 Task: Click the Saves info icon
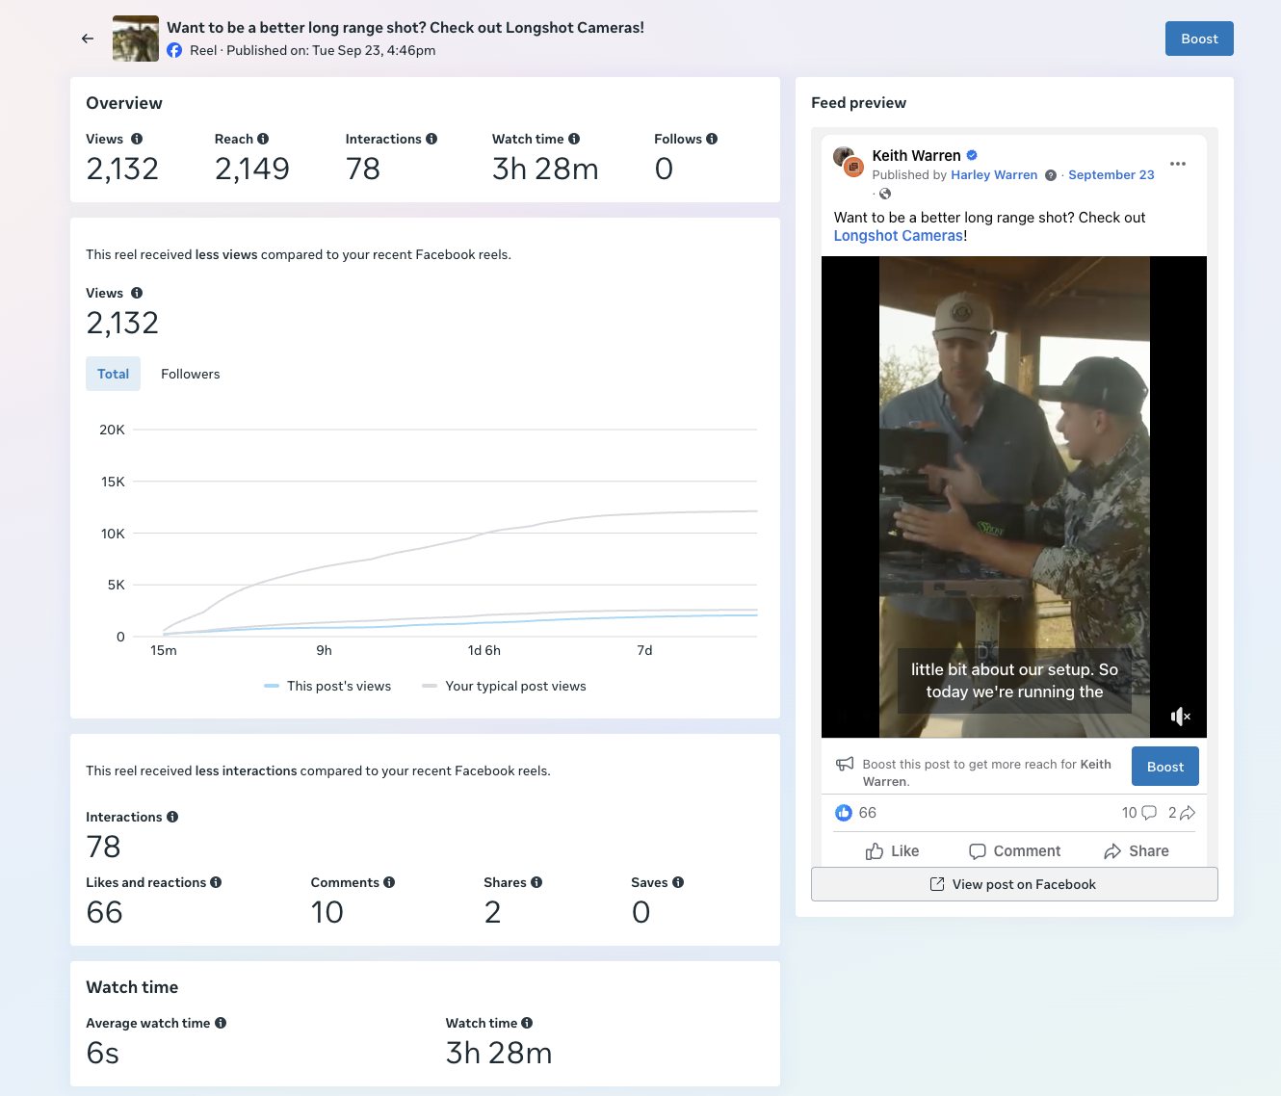click(678, 882)
